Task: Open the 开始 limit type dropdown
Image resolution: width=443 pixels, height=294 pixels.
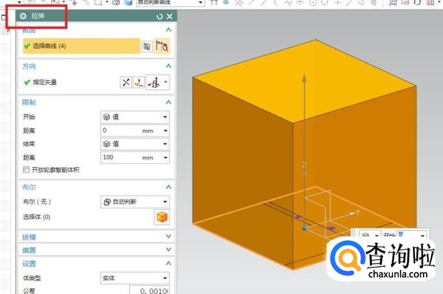Action: pos(134,117)
